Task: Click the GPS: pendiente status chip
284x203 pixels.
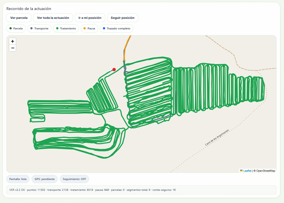Action: [45, 179]
